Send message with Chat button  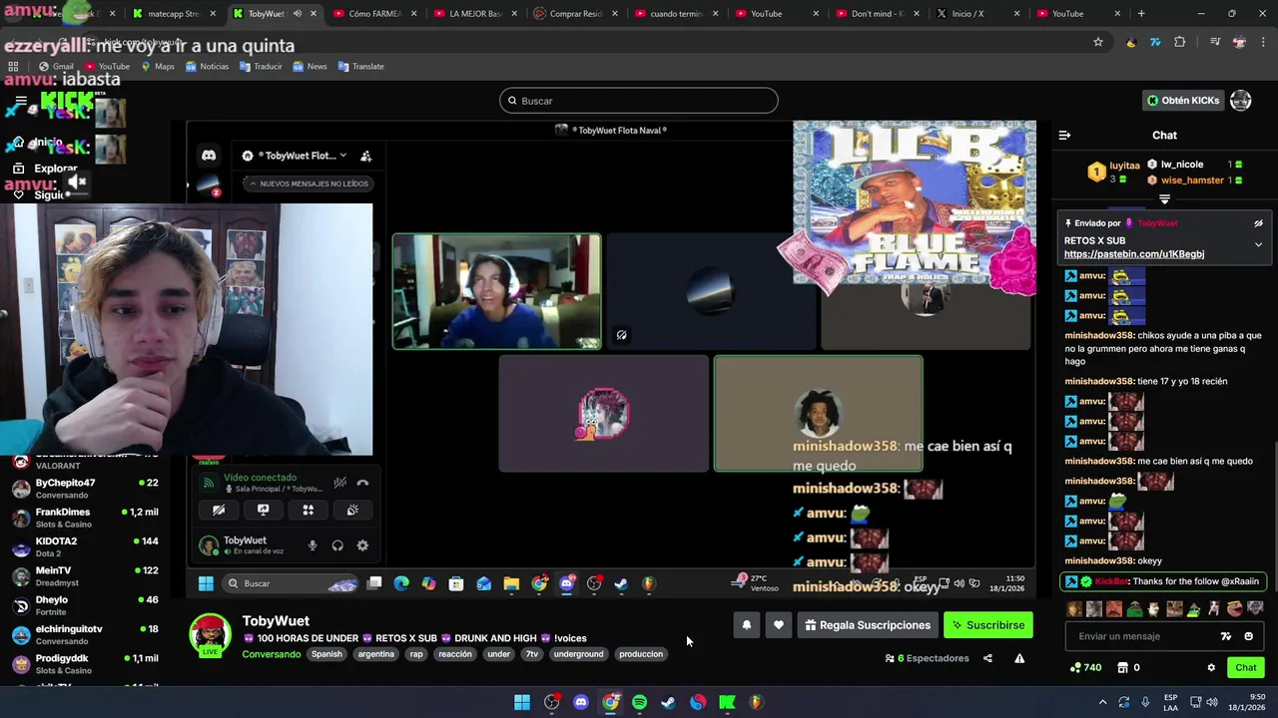point(1246,667)
